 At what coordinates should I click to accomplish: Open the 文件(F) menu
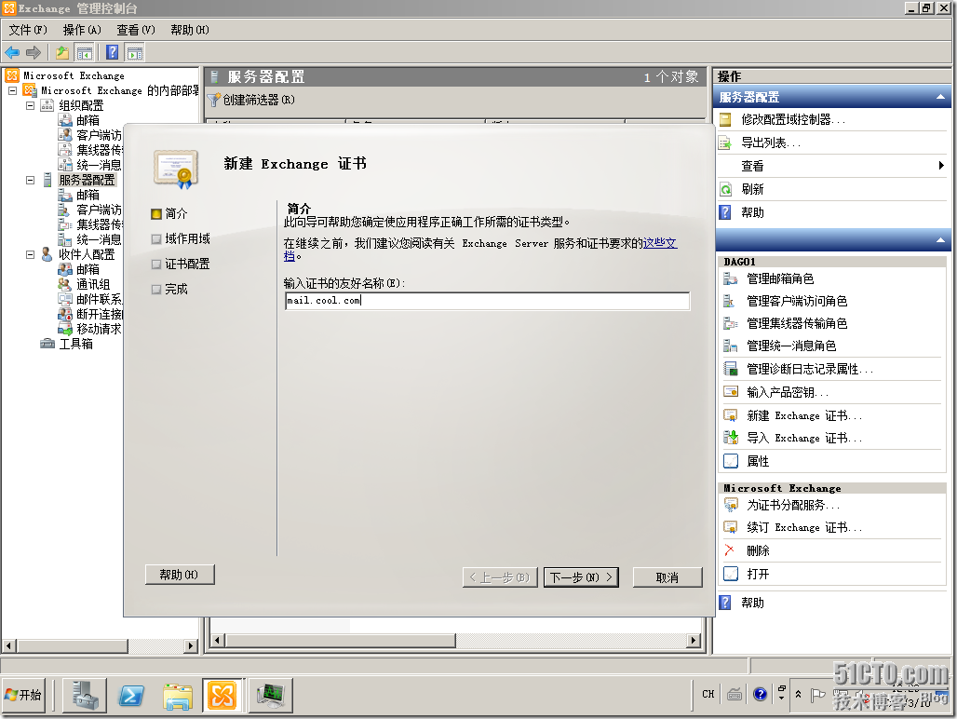[x=28, y=29]
